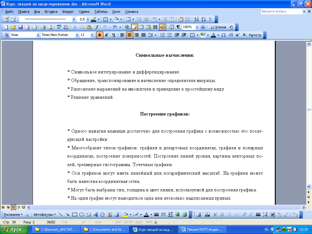Image resolution: width=312 pixels, height=234 pixels.
Task: Toggle bold formatting (Ж)
Action: (x=100, y=35)
